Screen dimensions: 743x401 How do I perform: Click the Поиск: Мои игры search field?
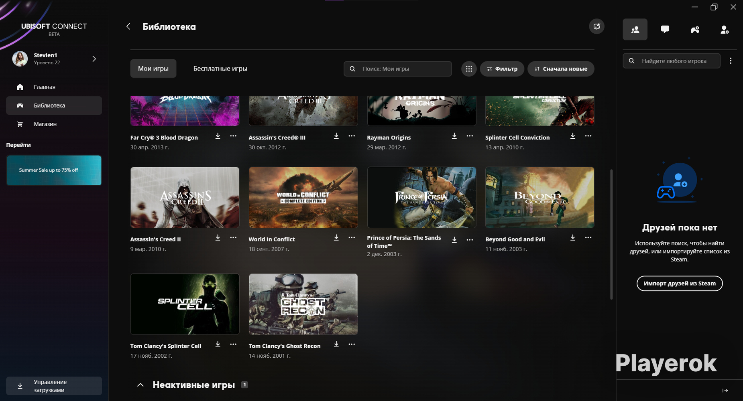click(398, 69)
